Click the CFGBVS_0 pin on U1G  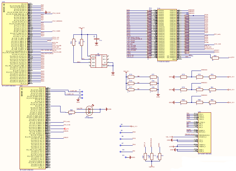click(203, 137)
